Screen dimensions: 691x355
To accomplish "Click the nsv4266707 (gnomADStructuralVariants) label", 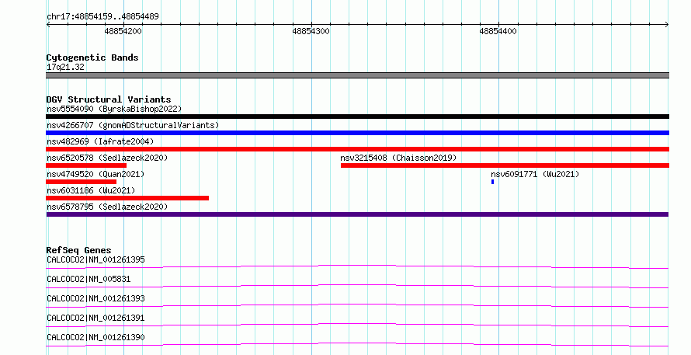I will click(133, 125).
